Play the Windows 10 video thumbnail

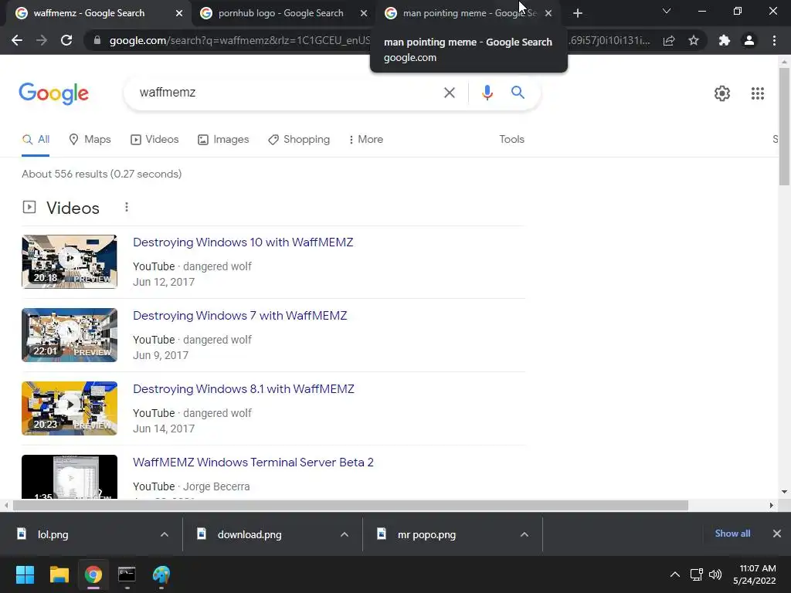70,262
